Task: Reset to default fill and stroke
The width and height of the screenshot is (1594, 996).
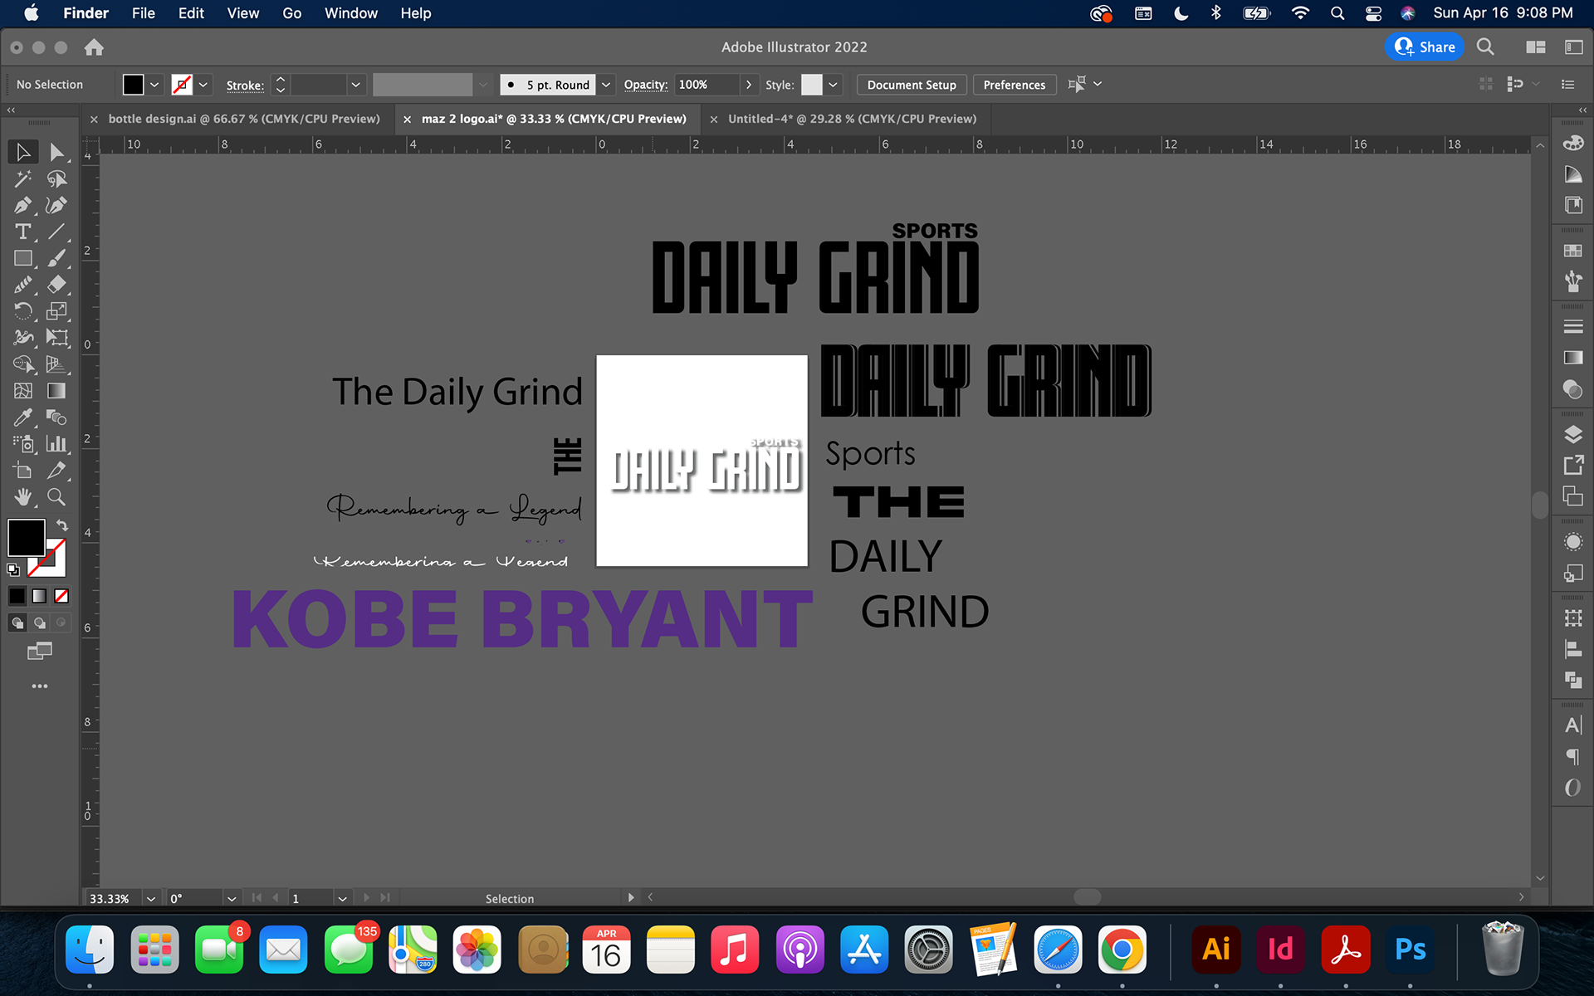Action: point(13,570)
